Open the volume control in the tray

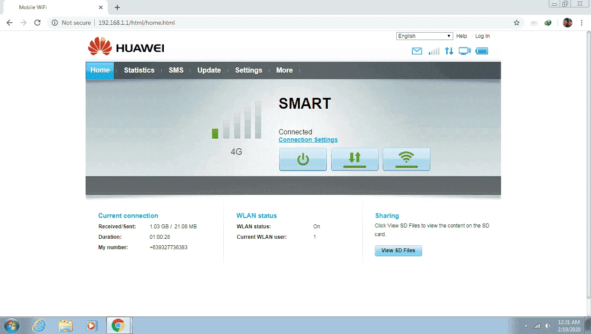point(548,326)
